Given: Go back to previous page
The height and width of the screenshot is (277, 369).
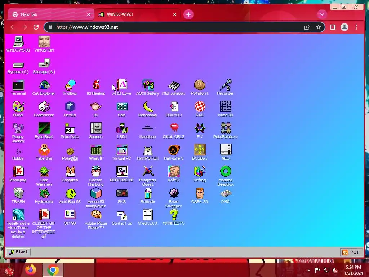Looking at the screenshot, I should [x=13, y=27].
